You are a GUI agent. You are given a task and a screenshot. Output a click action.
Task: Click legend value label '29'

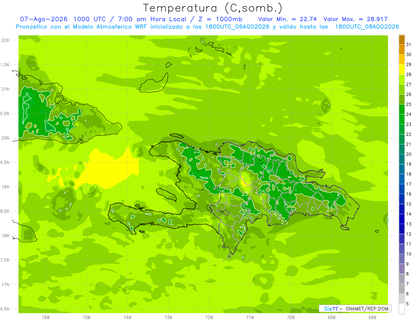[x=409, y=65]
